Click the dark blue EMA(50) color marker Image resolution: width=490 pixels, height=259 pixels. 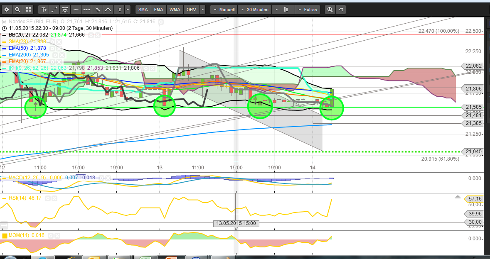point(5,49)
